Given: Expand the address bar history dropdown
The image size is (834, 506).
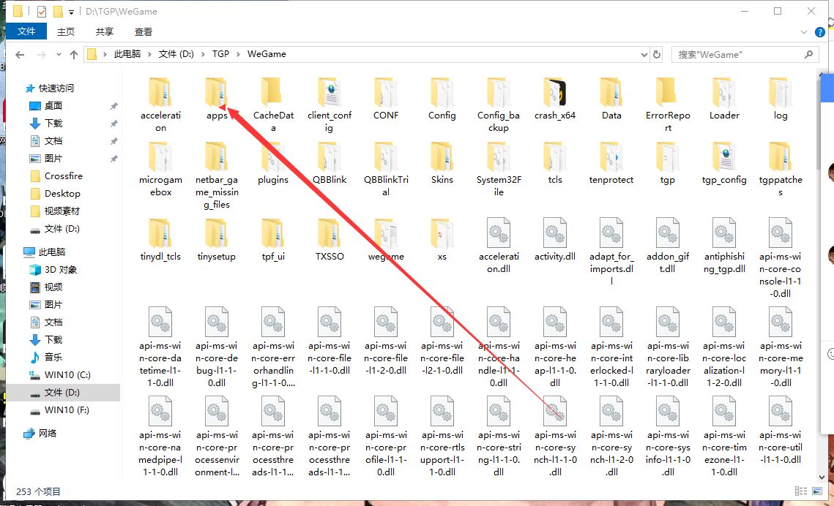Looking at the screenshot, I should [644, 54].
